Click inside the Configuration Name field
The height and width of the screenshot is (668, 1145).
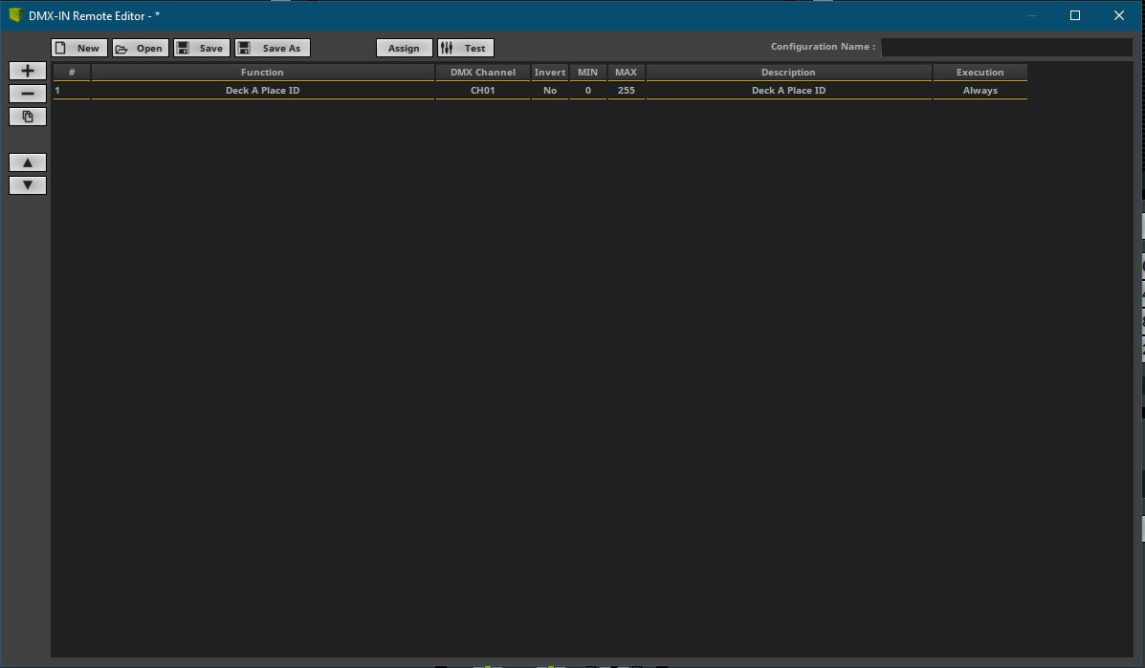[1009, 46]
